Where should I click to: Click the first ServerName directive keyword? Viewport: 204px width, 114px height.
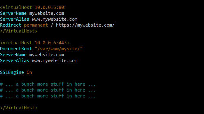13,13
